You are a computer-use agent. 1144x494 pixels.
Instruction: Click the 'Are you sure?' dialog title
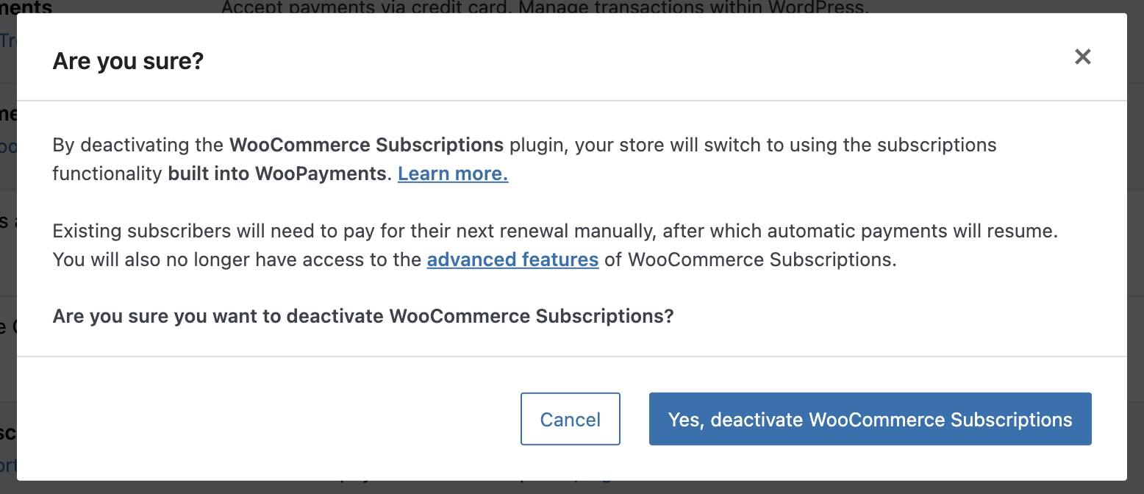pos(128,60)
